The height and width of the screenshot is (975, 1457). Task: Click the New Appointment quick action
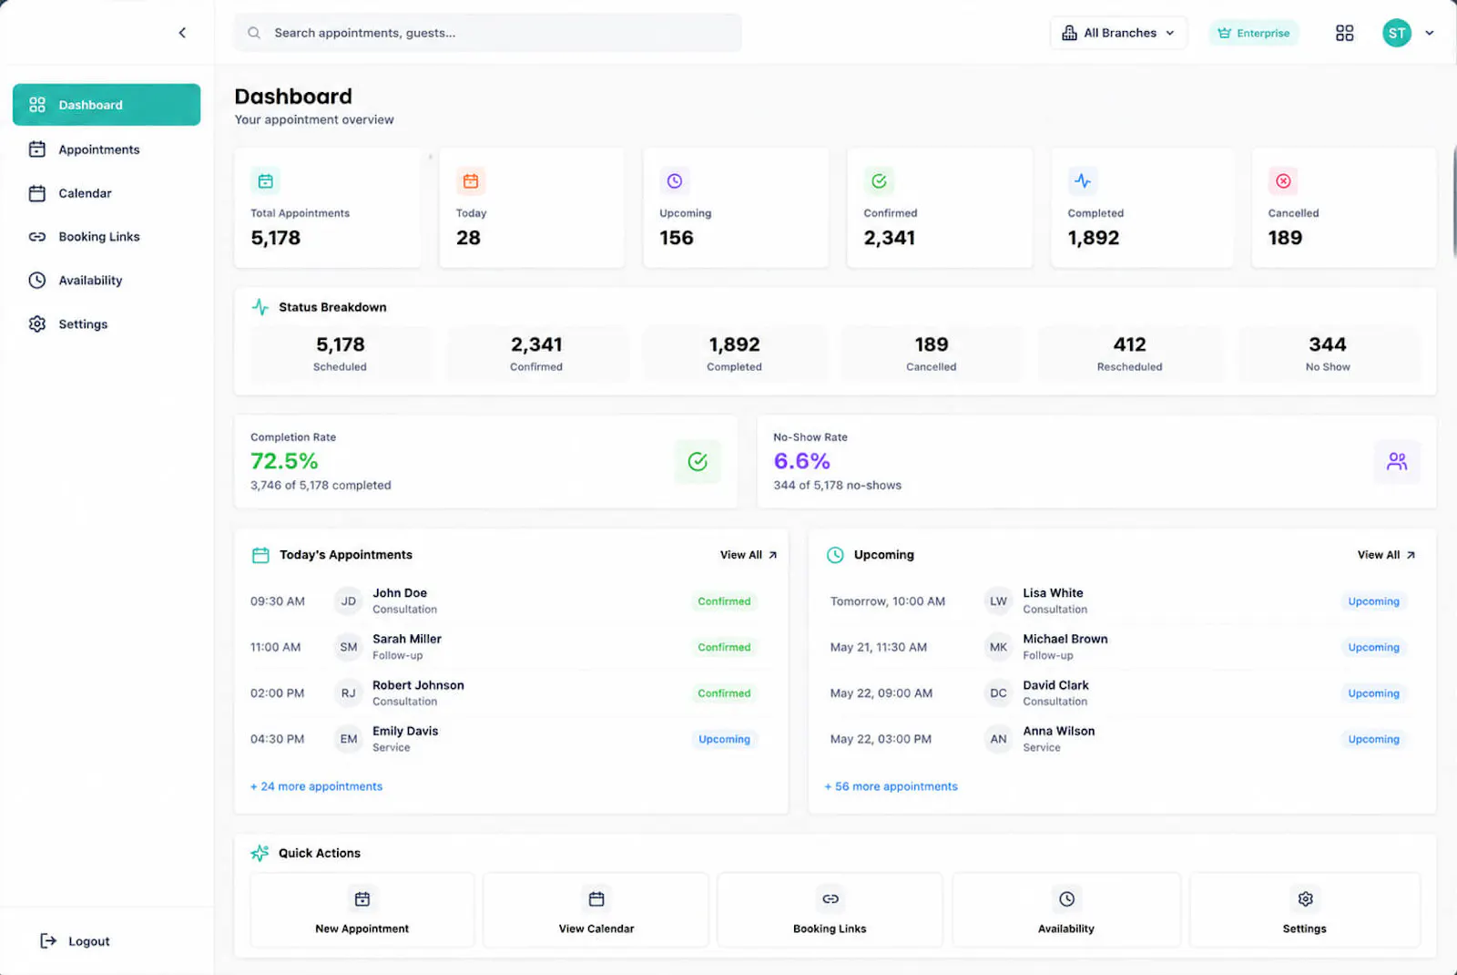coord(362,910)
